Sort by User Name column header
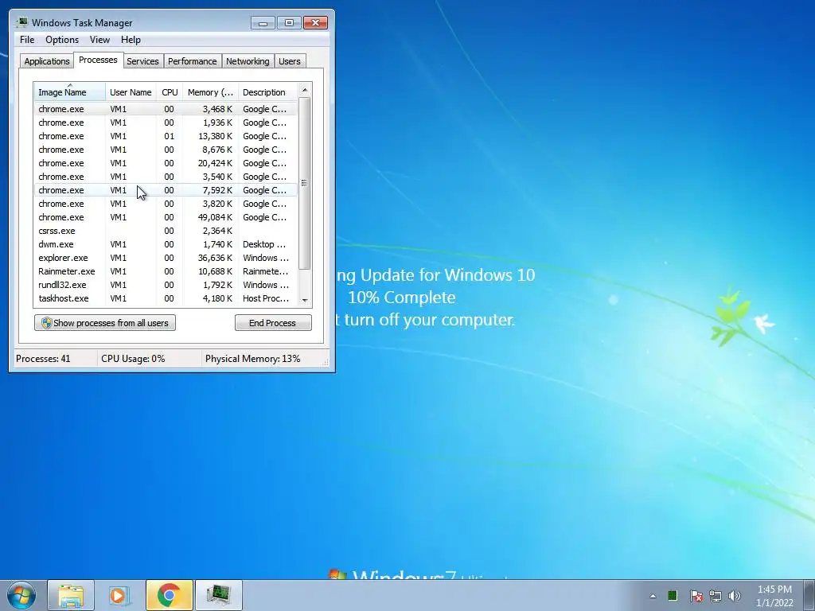The height and width of the screenshot is (611, 815). [x=131, y=92]
